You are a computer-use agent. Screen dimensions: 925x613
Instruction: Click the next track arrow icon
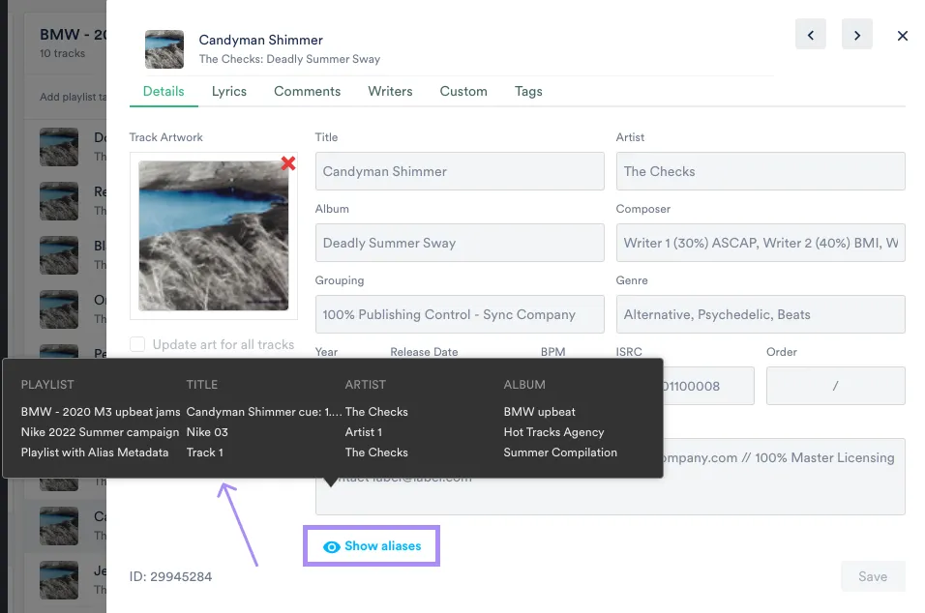(x=855, y=34)
